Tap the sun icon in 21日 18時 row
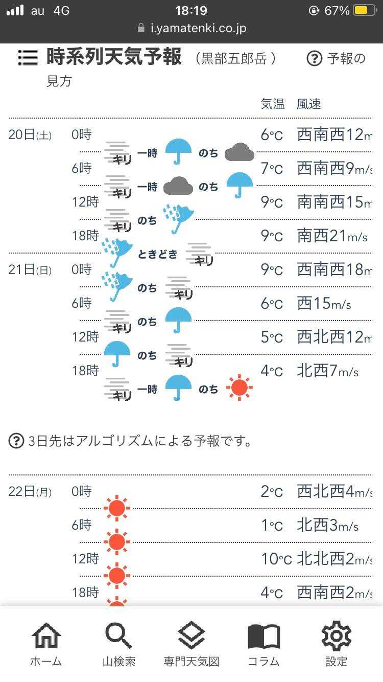This screenshot has height=682, width=383. pyautogui.click(x=240, y=387)
